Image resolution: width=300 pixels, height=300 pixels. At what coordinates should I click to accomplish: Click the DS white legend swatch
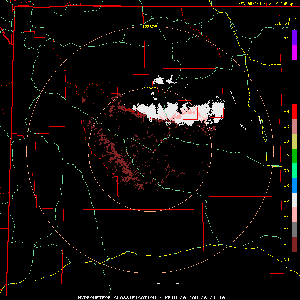[294, 200]
